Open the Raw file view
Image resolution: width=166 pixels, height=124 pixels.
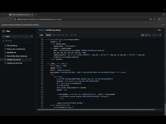[142, 35]
